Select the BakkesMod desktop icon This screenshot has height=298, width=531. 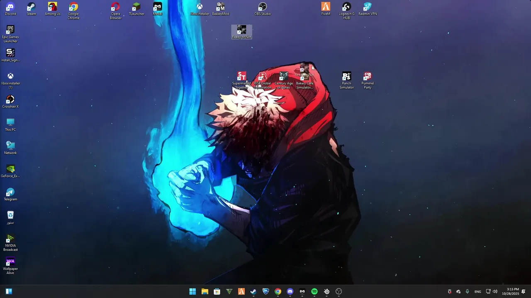(x=221, y=9)
